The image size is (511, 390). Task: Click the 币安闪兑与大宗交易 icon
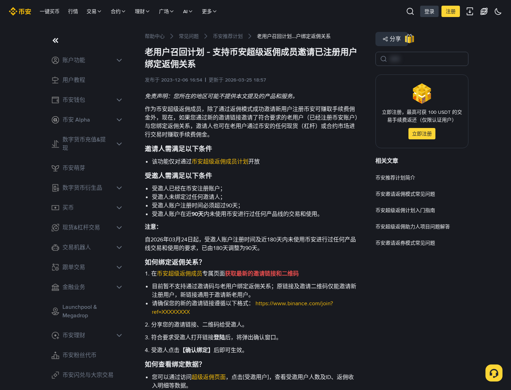tap(55, 375)
